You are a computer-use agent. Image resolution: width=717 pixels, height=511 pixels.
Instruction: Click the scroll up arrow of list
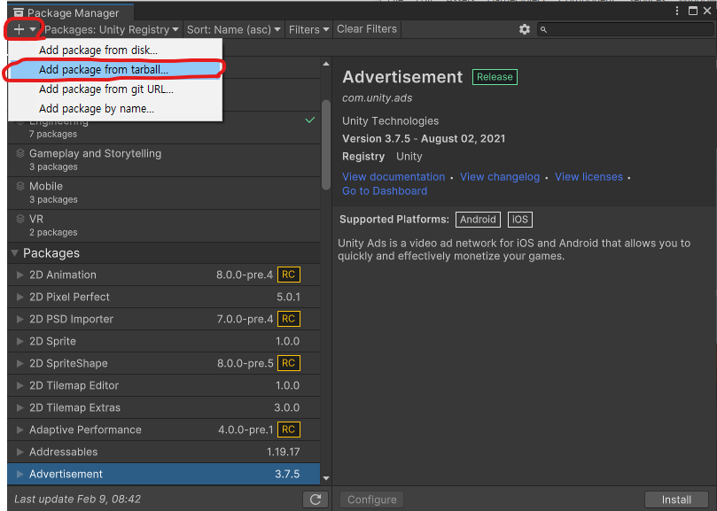pos(326,64)
